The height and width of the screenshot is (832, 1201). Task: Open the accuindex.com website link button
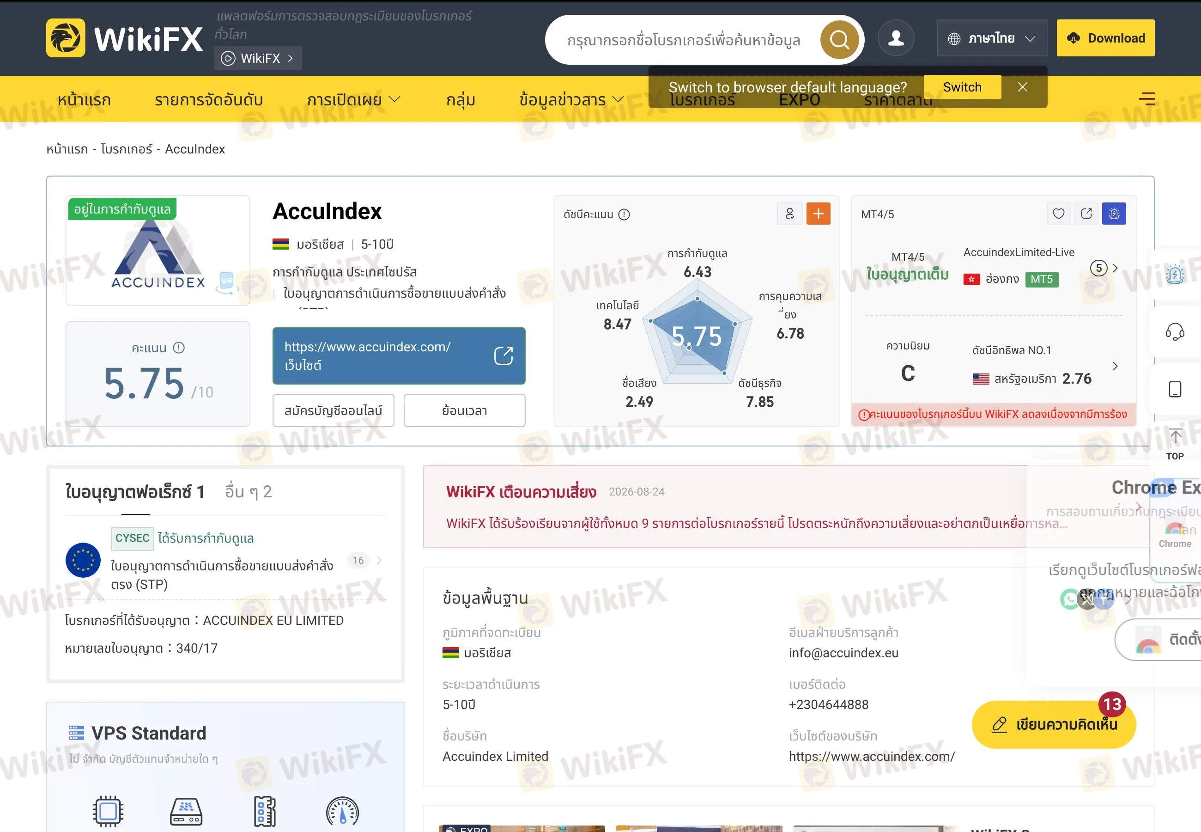(x=399, y=356)
